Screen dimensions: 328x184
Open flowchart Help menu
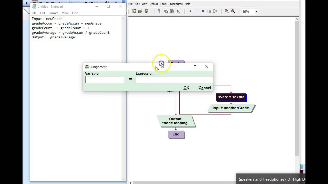point(188,4)
